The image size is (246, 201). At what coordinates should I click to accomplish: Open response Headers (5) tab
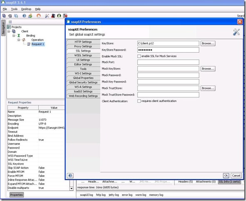pyautogui.click(x=186, y=182)
